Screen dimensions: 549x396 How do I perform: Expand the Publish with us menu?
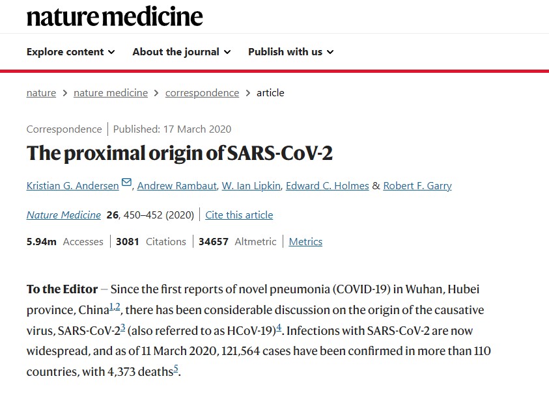click(290, 52)
